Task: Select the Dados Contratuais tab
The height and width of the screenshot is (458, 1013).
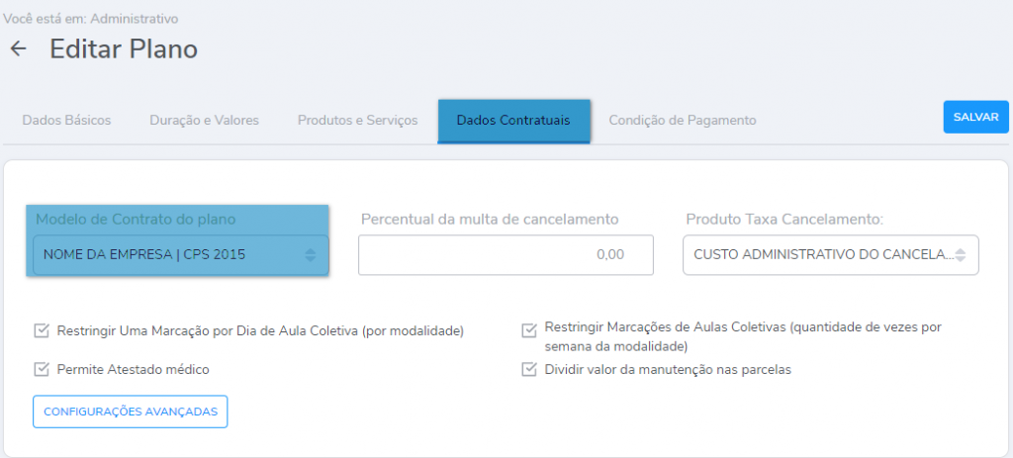Action: [x=512, y=121]
